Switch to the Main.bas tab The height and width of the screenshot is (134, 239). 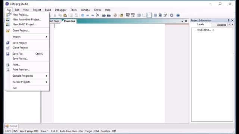69,21
